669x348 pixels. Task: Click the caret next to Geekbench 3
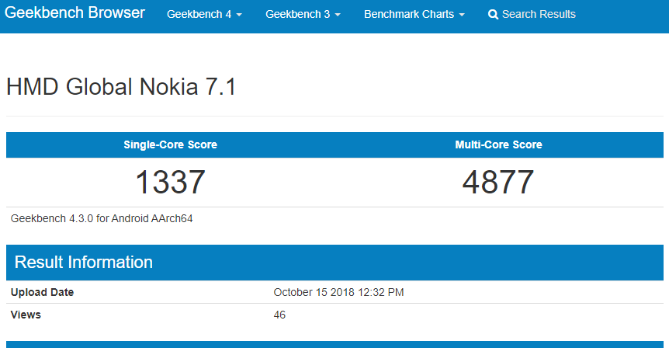[x=338, y=15]
